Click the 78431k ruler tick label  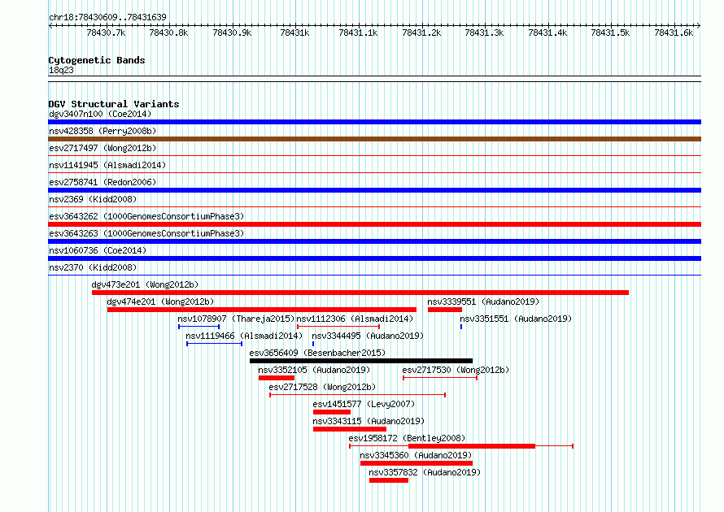tap(294, 33)
